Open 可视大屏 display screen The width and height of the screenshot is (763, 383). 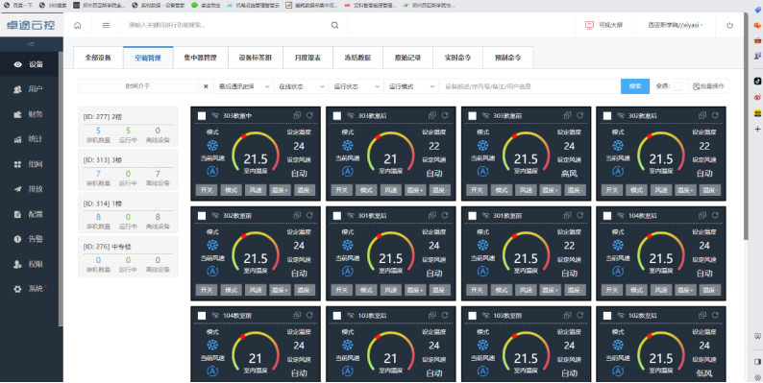pyautogui.click(x=603, y=25)
